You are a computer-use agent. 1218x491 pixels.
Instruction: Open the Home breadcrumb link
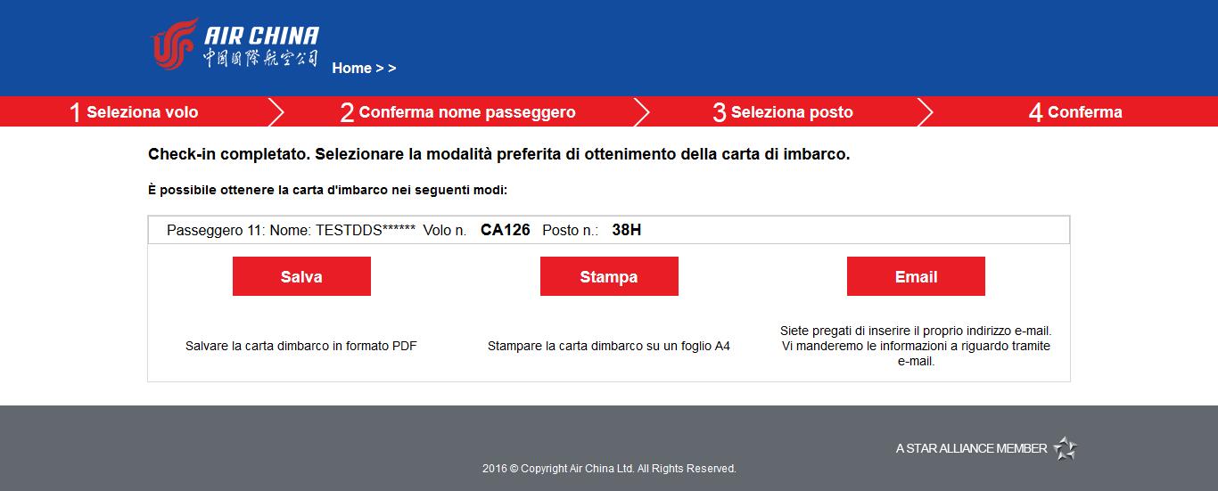[x=351, y=68]
